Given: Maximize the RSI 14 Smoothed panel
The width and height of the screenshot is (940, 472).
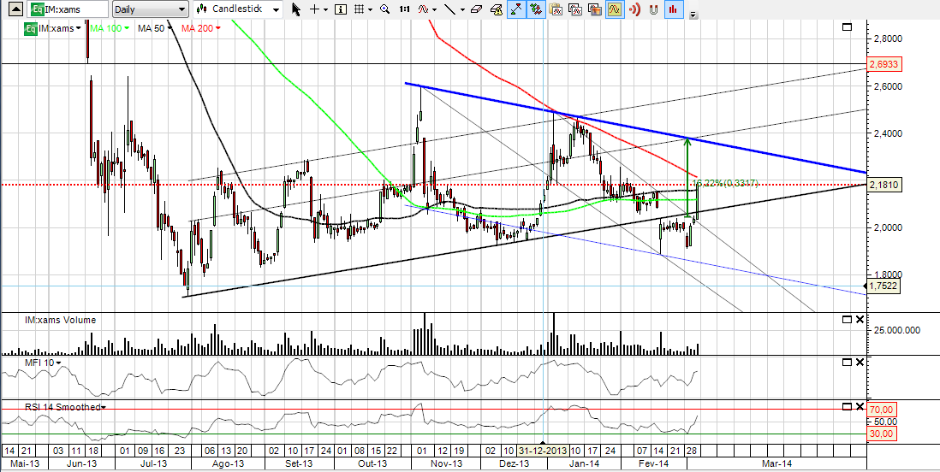Looking at the screenshot, I should (x=847, y=406).
